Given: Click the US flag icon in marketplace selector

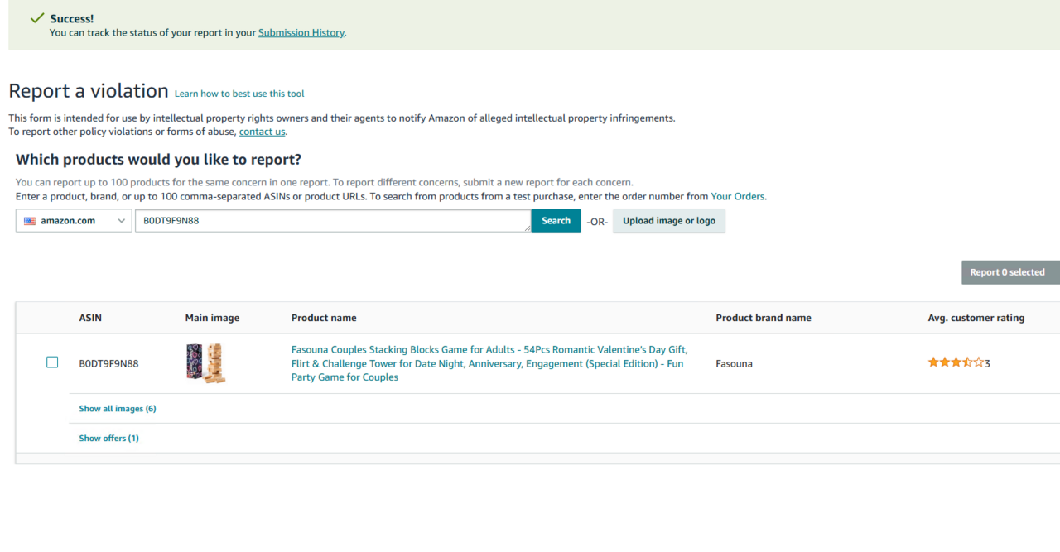Looking at the screenshot, I should coord(30,221).
